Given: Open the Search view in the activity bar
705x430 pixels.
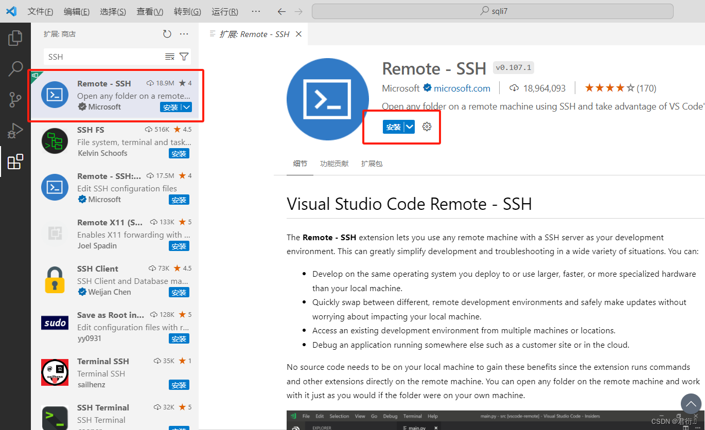Looking at the screenshot, I should pyautogui.click(x=15, y=68).
